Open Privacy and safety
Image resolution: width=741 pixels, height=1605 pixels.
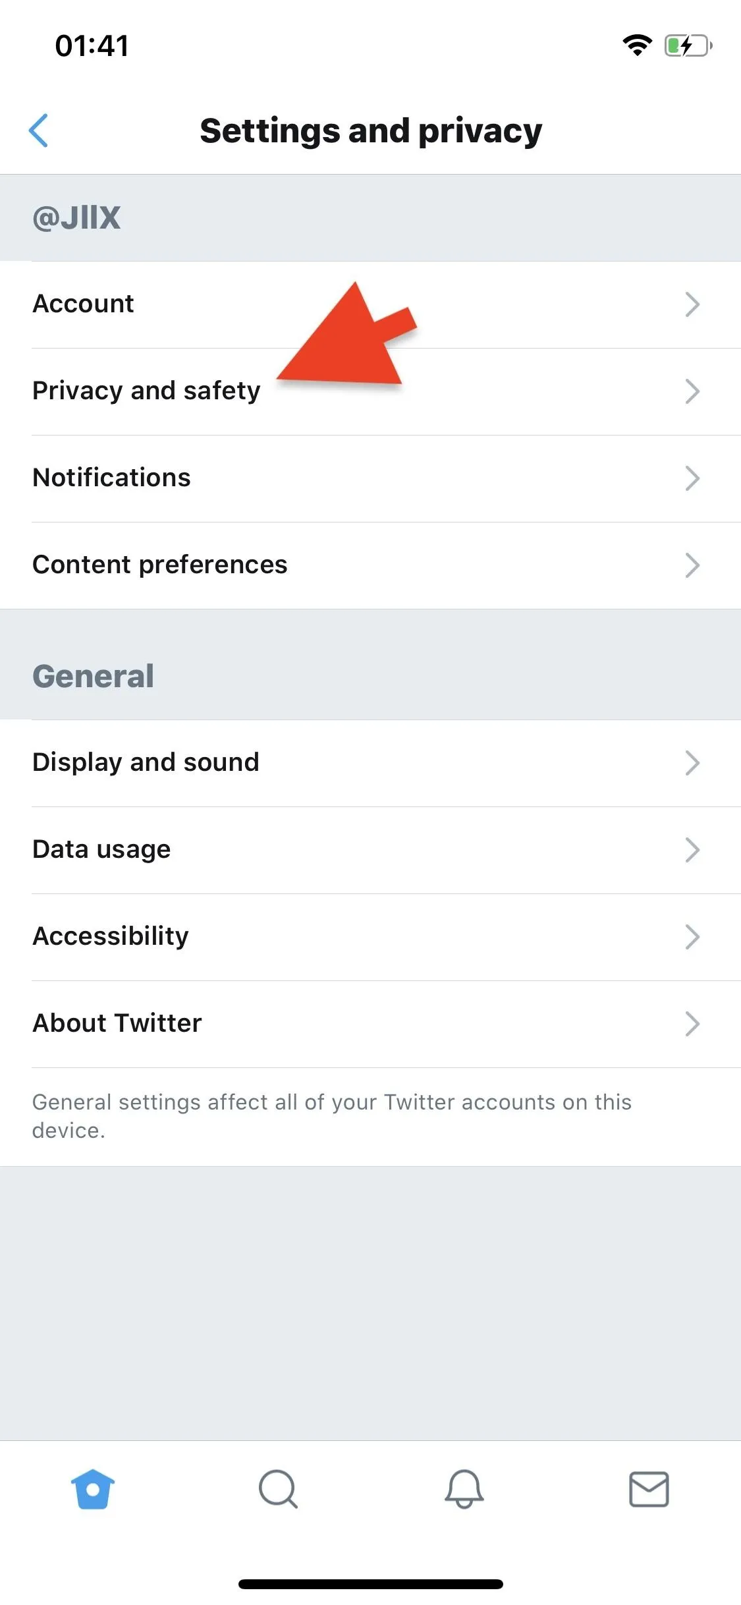[370, 391]
